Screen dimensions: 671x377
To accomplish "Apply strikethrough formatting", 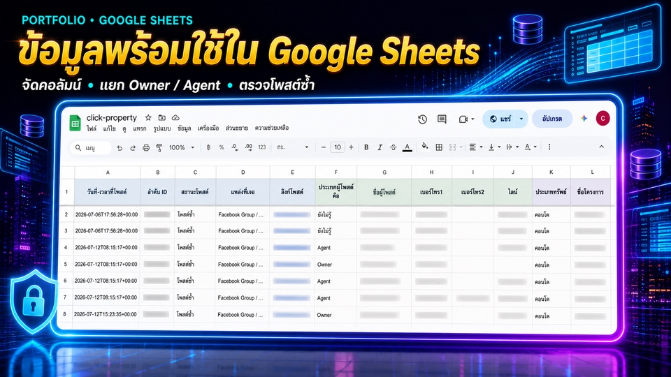I will pyautogui.click(x=394, y=147).
